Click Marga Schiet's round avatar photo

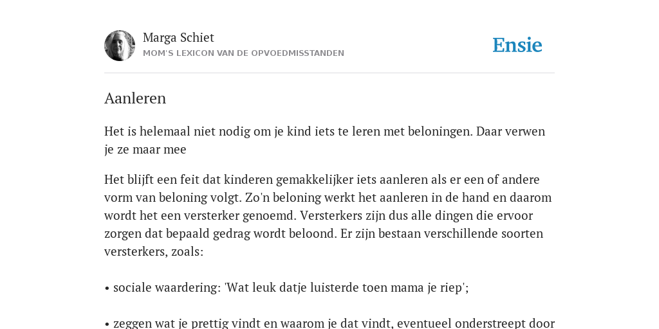(120, 46)
